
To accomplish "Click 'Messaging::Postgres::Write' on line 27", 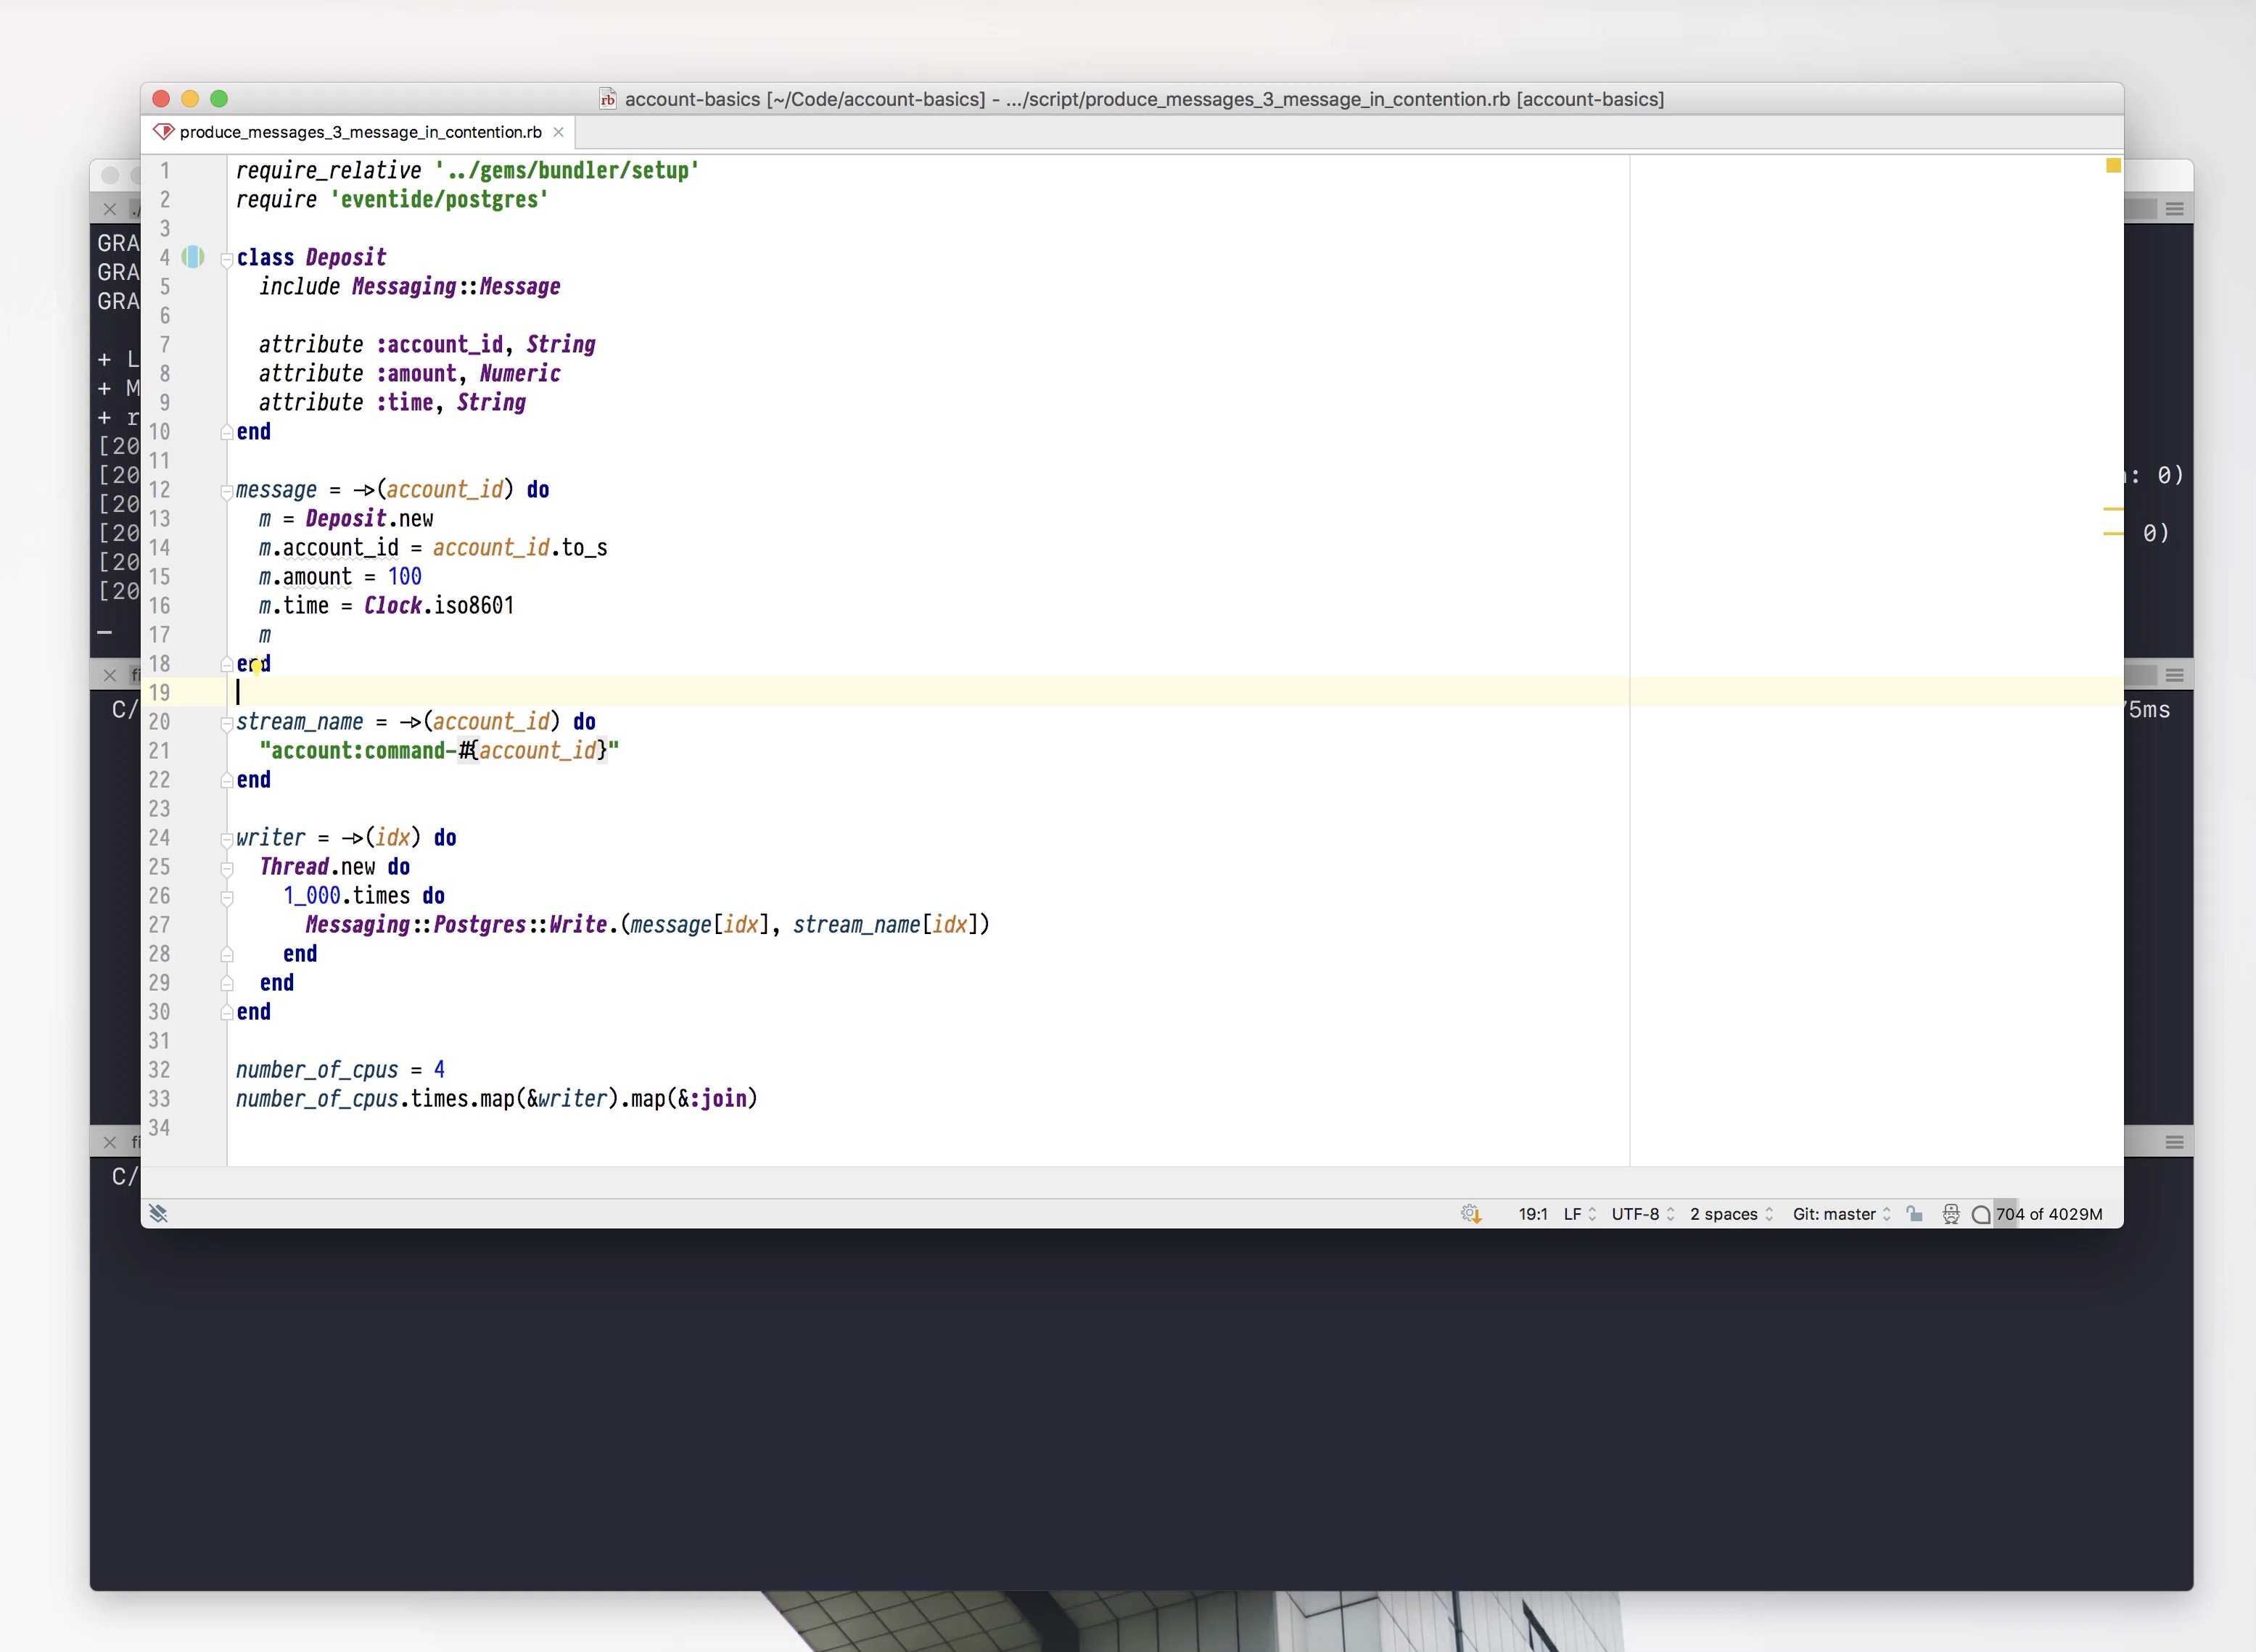I will (x=457, y=925).
